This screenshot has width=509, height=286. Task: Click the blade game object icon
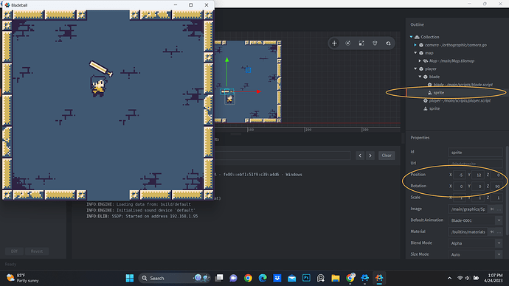point(426,77)
